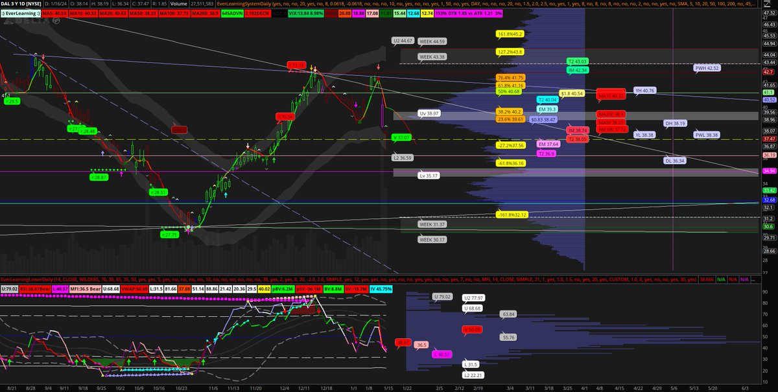Click the L2 36.59 bubble
Image resolution: width=778 pixels, height=392 pixels.
tap(403, 157)
